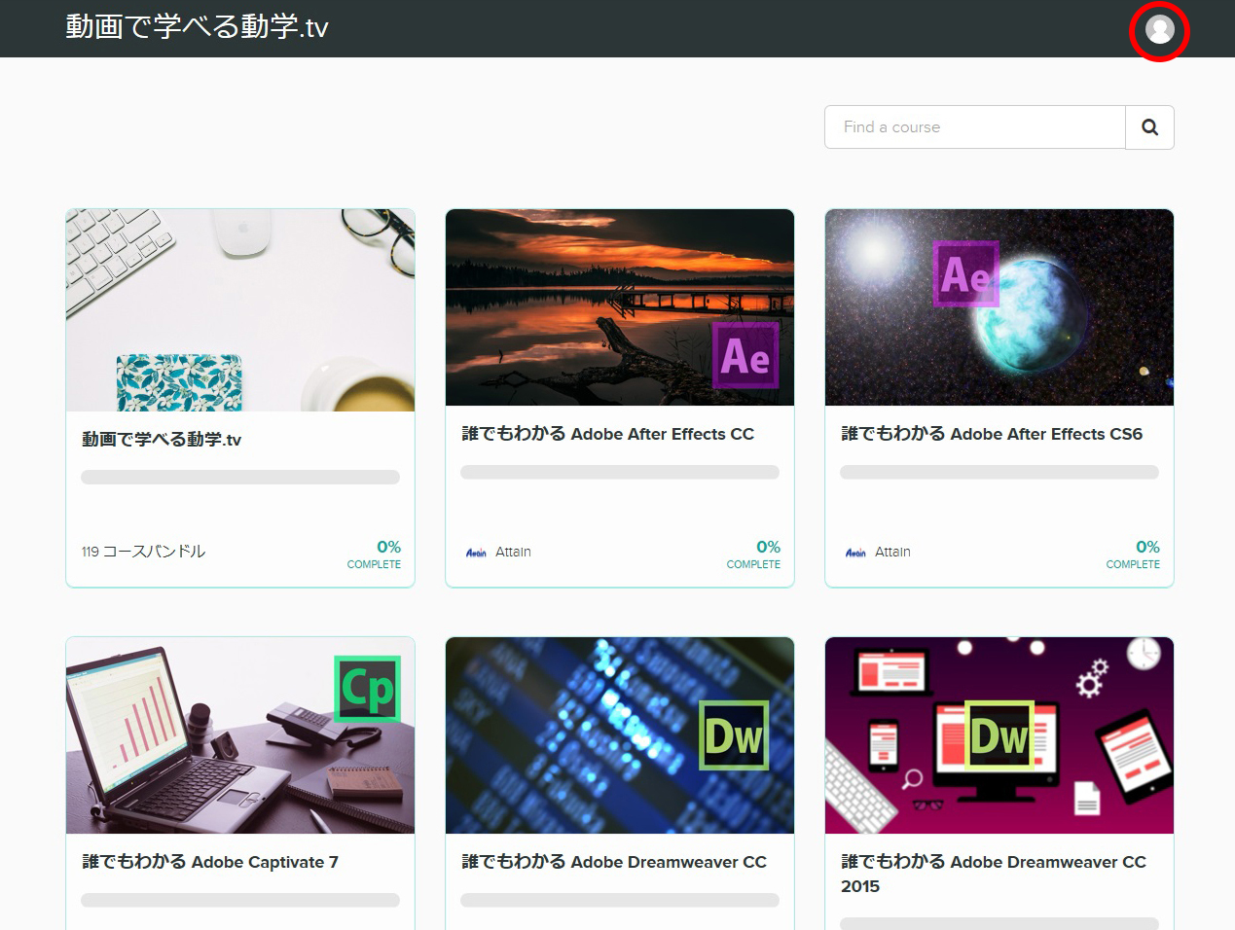Open the user profile avatar menu

pyautogui.click(x=1159, y=29)
